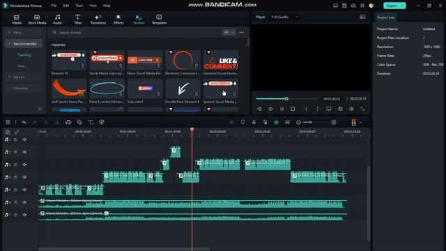446x251 pixels.
Task: Open the Help menu
Action: [107, 6]
